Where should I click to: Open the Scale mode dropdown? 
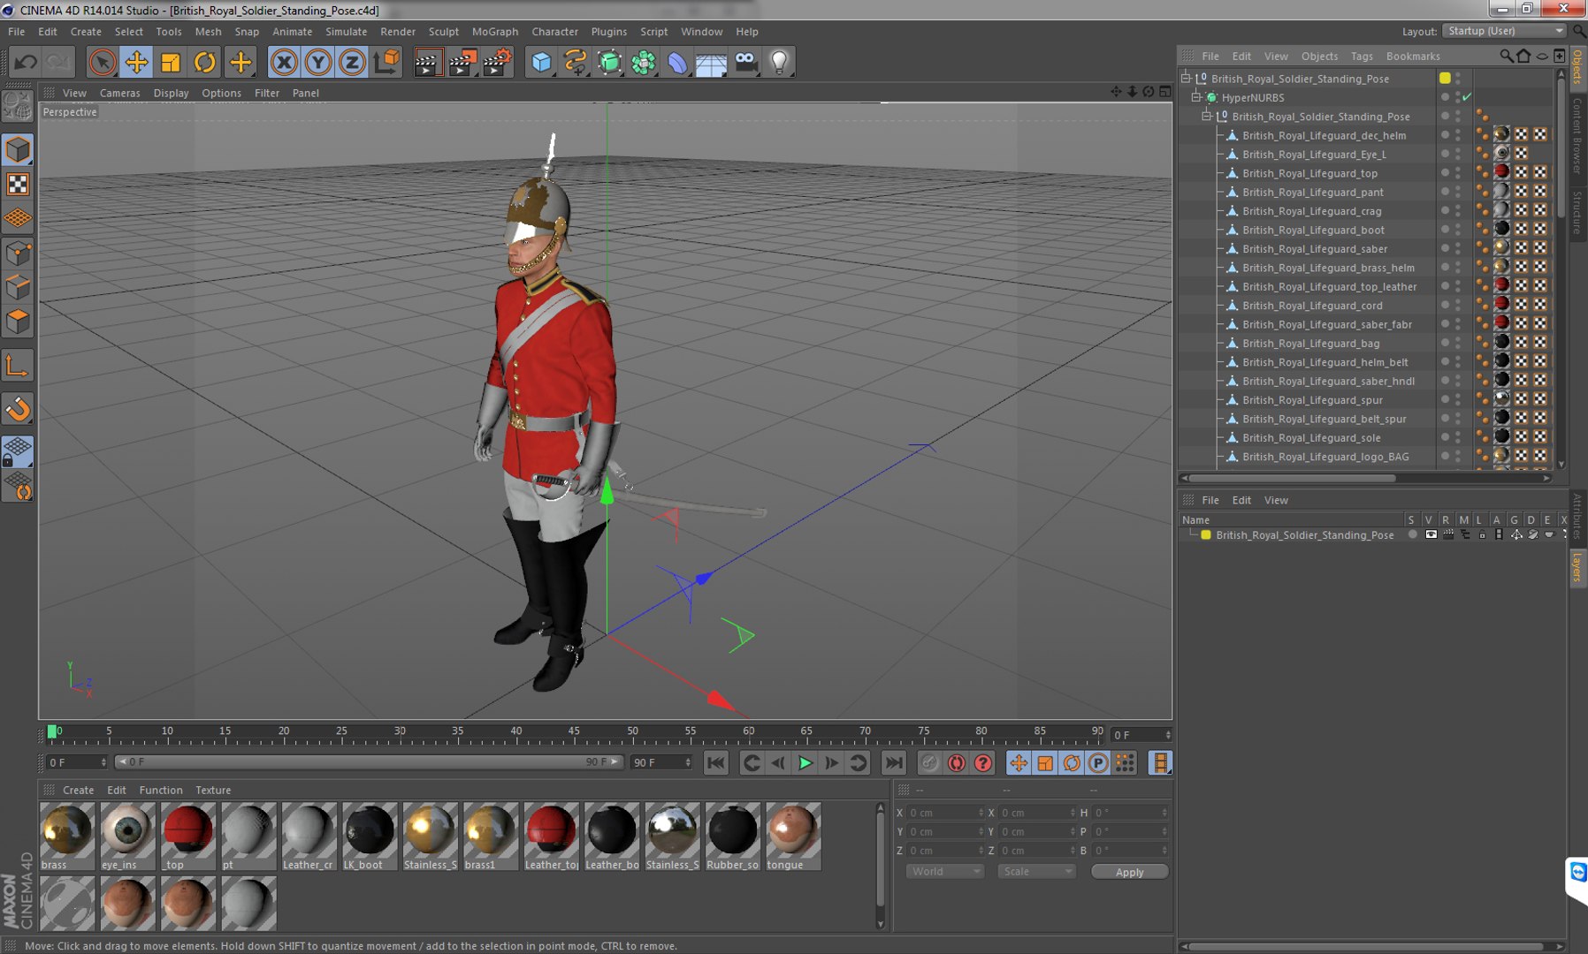pyautogui.click(x=1036, y=871)
